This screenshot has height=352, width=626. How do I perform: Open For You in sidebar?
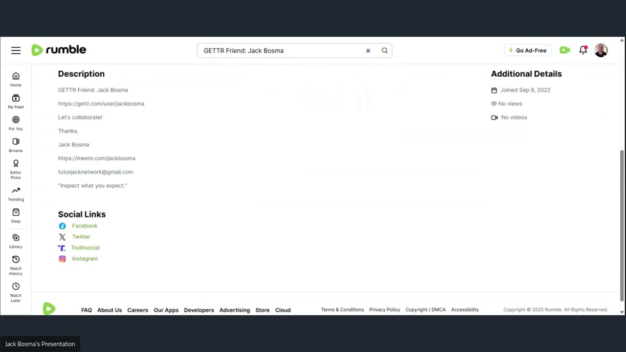16,123
